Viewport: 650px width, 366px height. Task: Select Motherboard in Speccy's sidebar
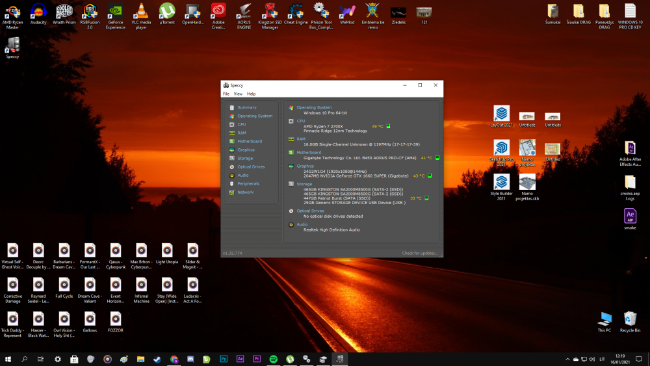(249, 141)
